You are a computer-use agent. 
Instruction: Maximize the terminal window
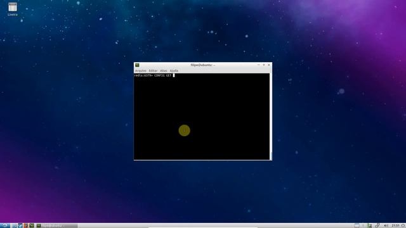[264, 65]
